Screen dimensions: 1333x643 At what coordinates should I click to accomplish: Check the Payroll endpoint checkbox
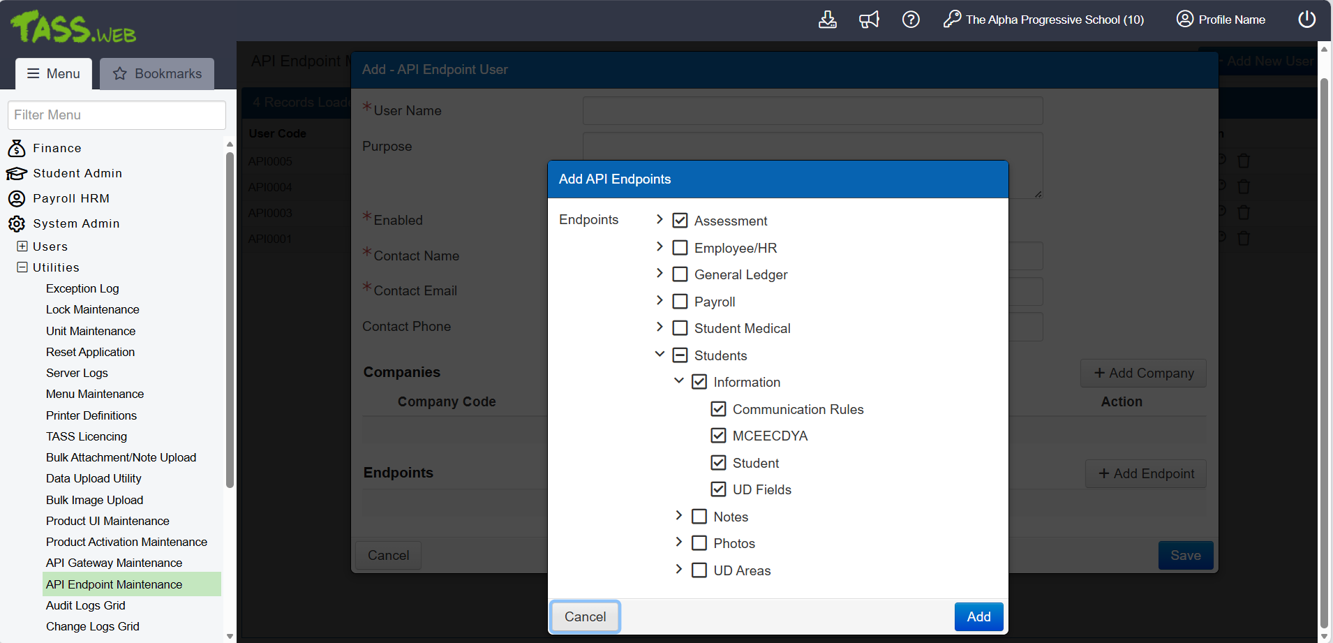point(680,302)
